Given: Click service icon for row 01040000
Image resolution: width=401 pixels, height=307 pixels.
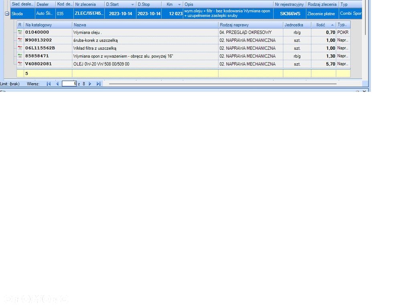Looking at the screenshot, I should (x=20, y=32).
